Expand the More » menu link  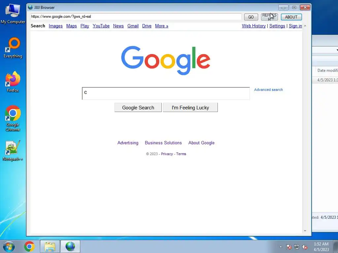pos(162,26)
